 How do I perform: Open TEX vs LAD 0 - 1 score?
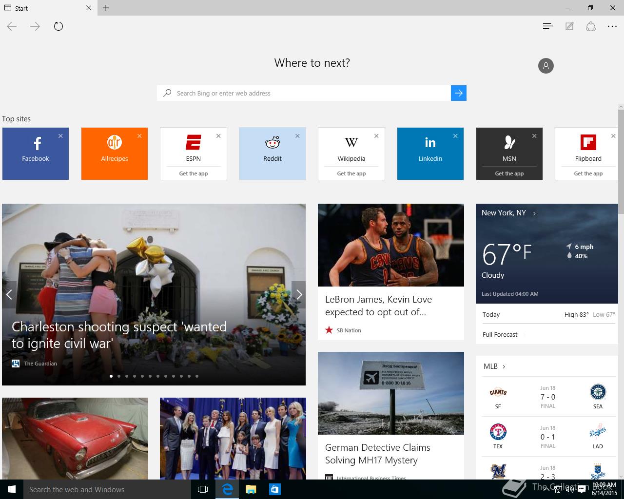[548, 437]
